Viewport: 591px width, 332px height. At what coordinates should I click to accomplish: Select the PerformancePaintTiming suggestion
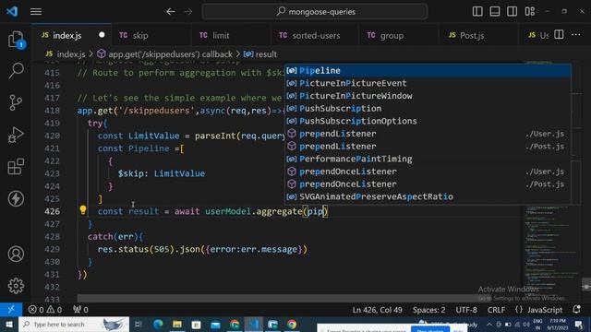(x=428, y=159)
